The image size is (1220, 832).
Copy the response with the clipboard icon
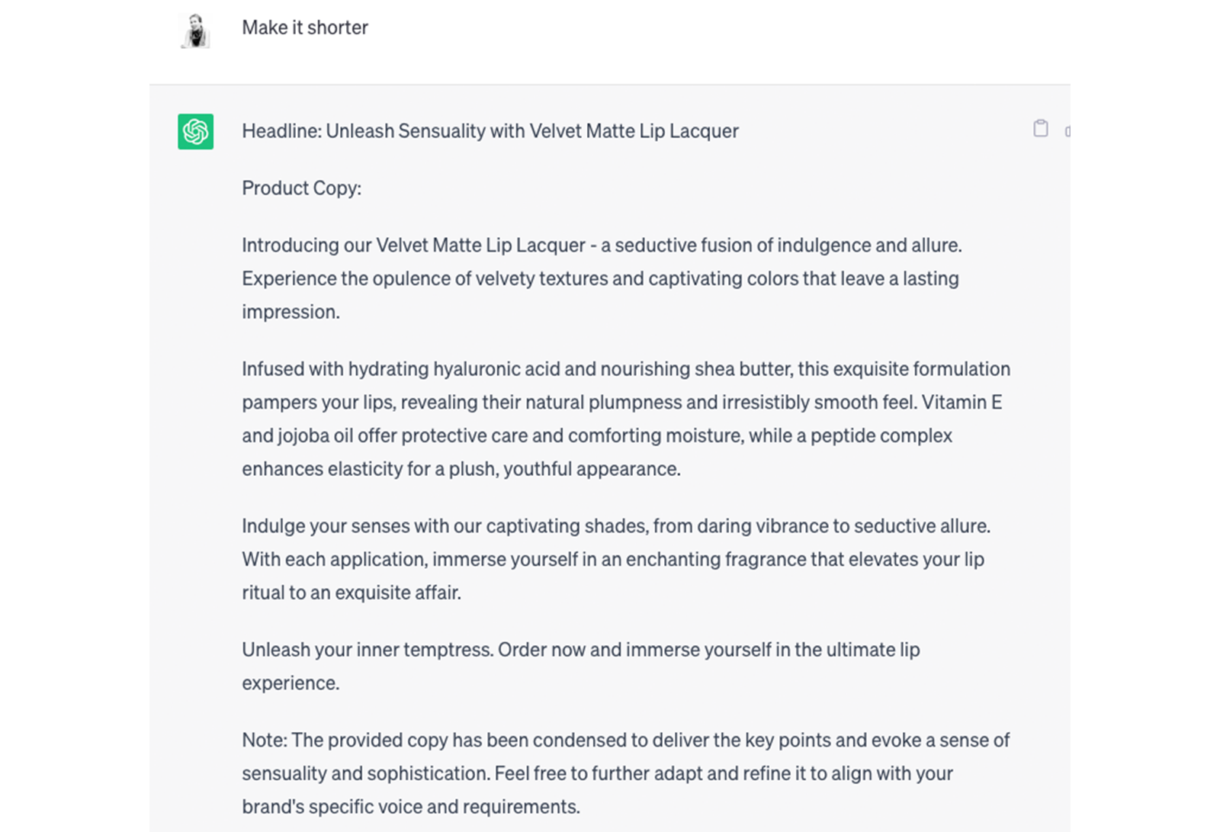1040,128
